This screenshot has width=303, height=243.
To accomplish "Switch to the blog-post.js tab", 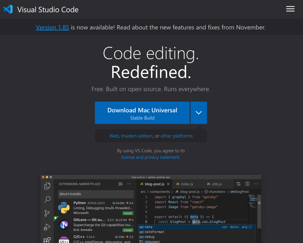I will tap(154, 184).
